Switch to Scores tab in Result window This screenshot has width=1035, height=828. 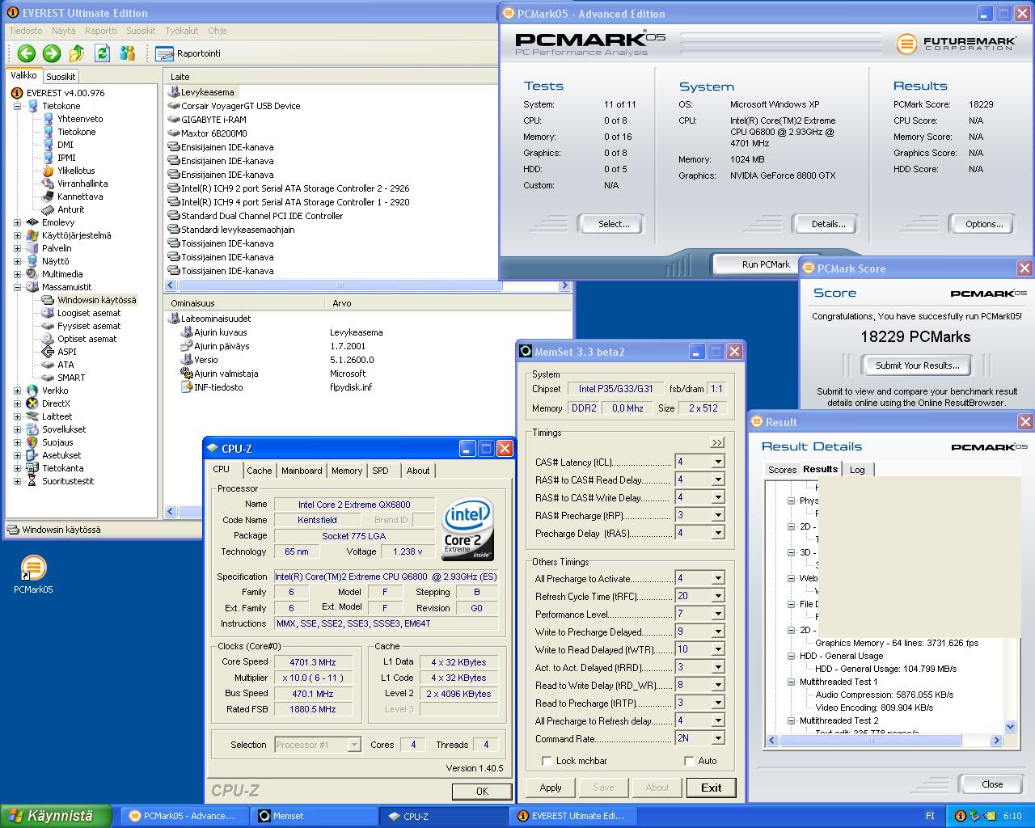[x=782, y=470]
